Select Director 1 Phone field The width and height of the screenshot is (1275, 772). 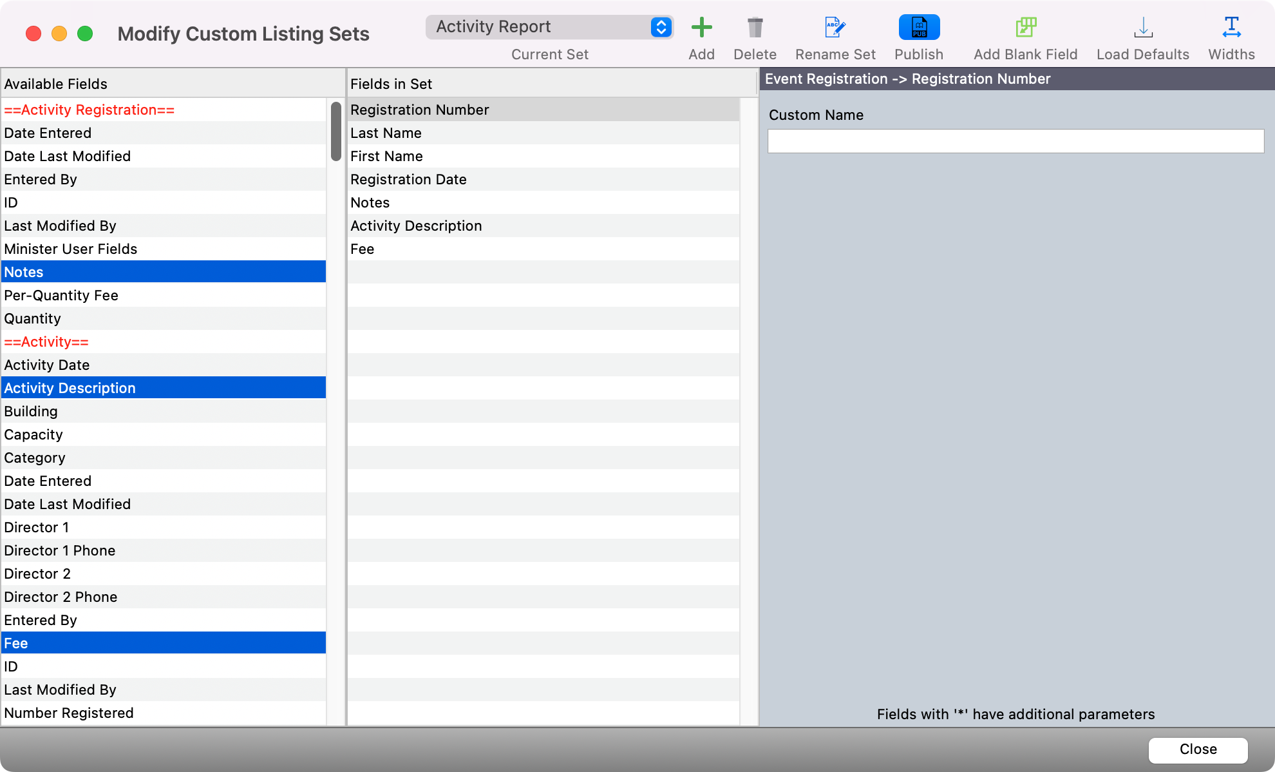point(60,551)
